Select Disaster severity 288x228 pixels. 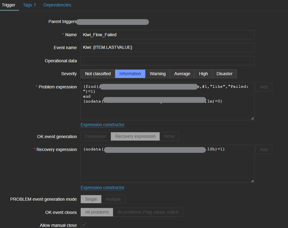224,74
